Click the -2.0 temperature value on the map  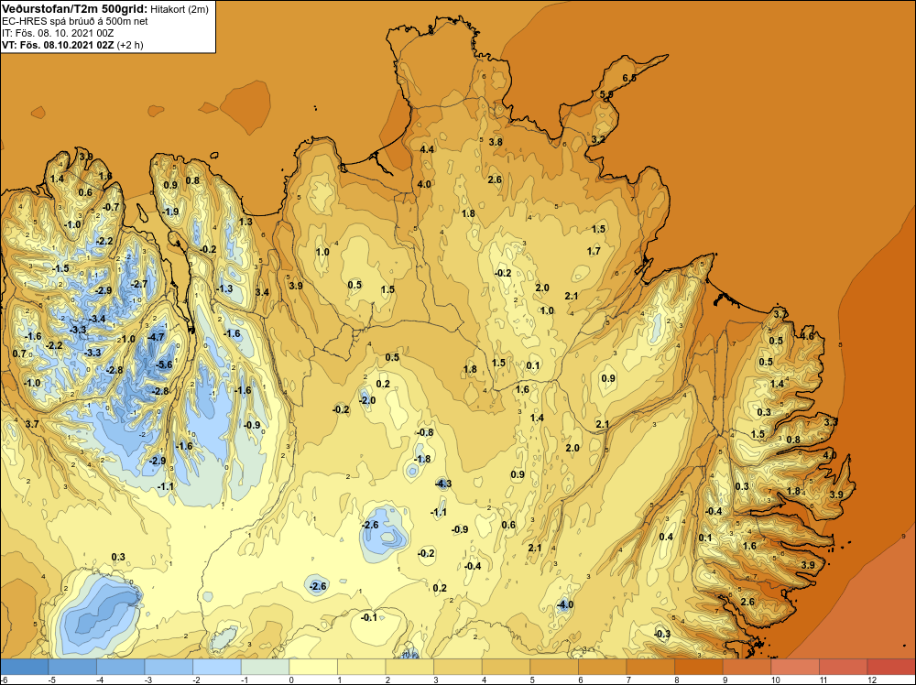coord(367,400)
